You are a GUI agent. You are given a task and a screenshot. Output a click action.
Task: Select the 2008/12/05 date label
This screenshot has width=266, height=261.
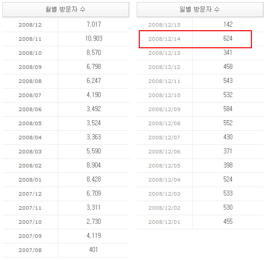point(164,166)
